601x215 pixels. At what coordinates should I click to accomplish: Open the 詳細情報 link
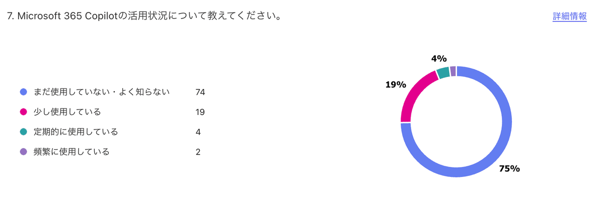click(569, 16)
